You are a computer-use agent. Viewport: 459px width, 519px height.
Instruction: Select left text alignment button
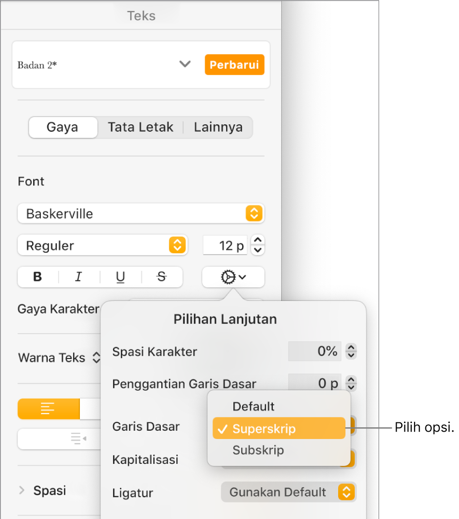point(48,409)
